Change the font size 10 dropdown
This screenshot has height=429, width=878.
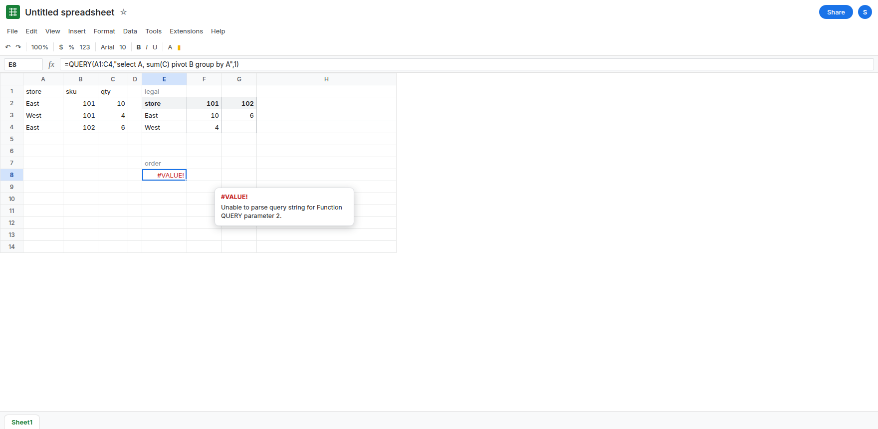[x=123, y=47]
